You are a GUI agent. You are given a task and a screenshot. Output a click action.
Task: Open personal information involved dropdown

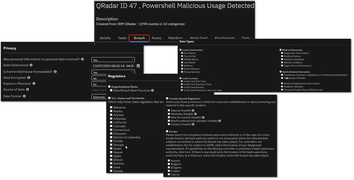(x=113, y=60)
